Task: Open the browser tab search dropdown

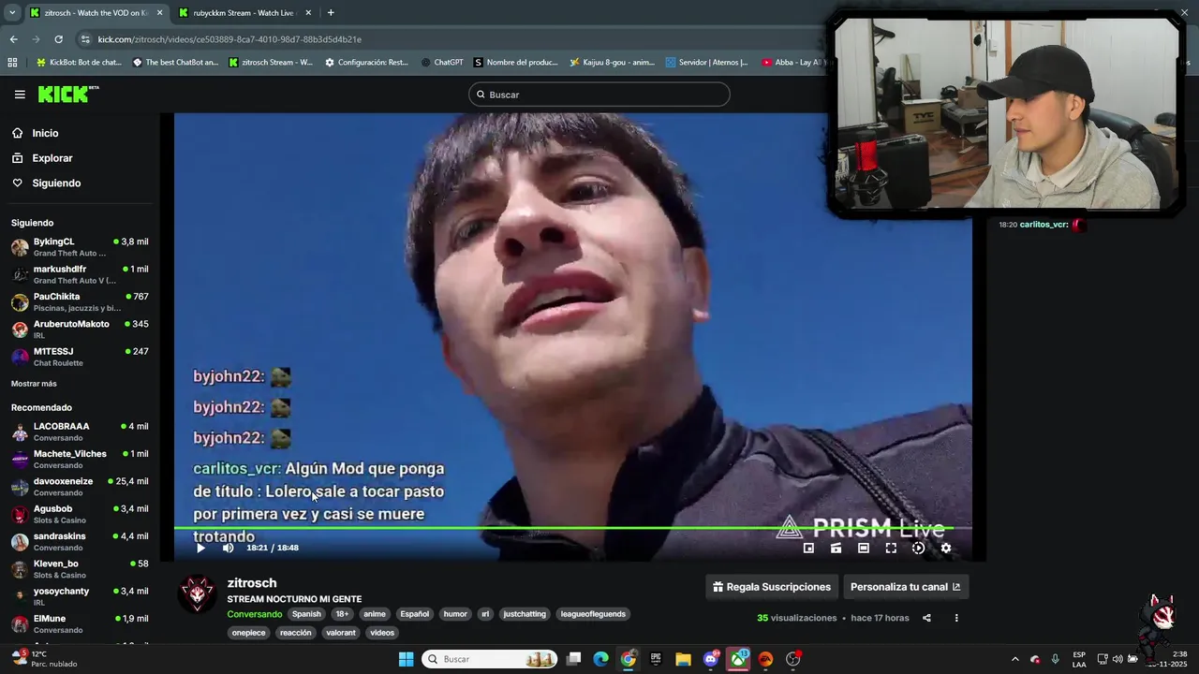Action: (x=12, y=13)
